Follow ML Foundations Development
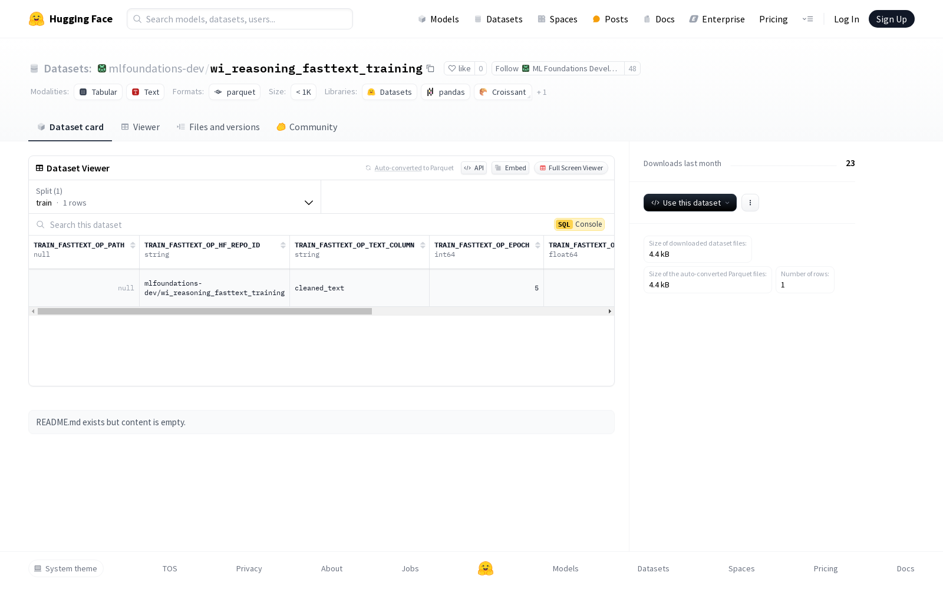This screenshot has height=589, width=943. click(558, 68)
